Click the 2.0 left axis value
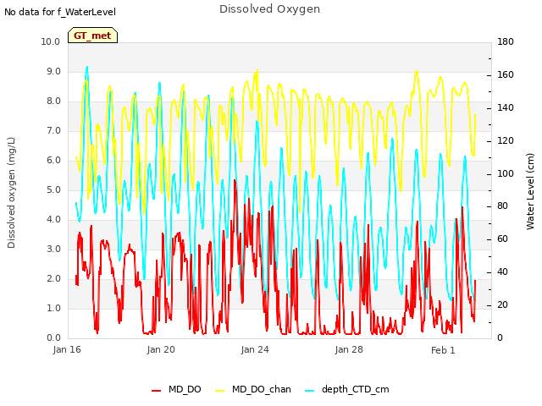This screenshot has width=542, height=406. [x=53, y=279]
